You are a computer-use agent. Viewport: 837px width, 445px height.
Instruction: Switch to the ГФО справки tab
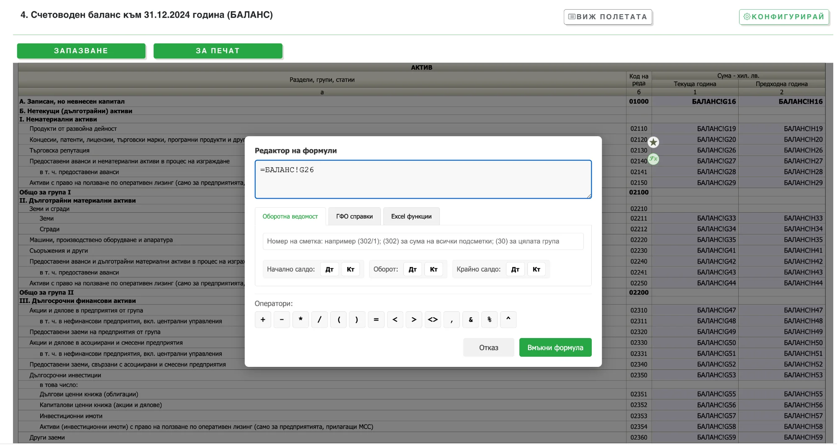(354, 216)
